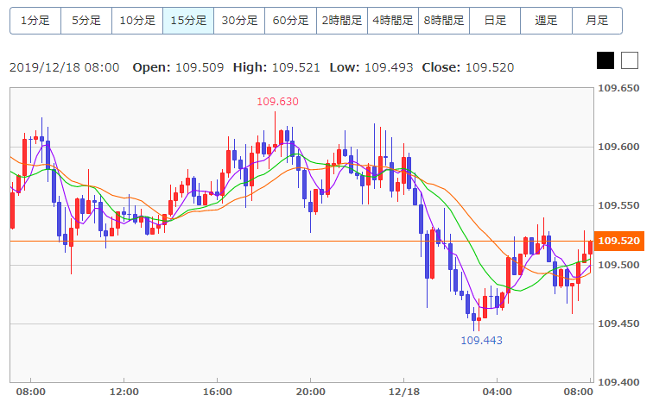653x402 pixels.
Task: Click the 109.630 high price label
Action: tap(277, 102)
